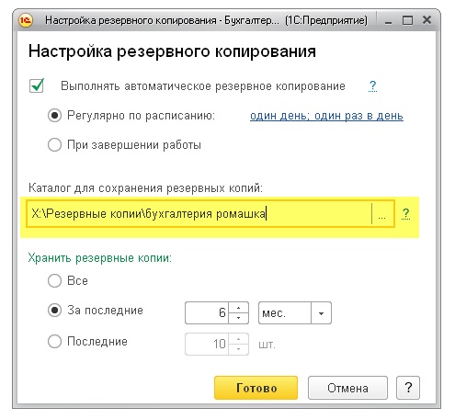Click the 'Готово' button
455x419 pixels.
click(x=256, y=388)
